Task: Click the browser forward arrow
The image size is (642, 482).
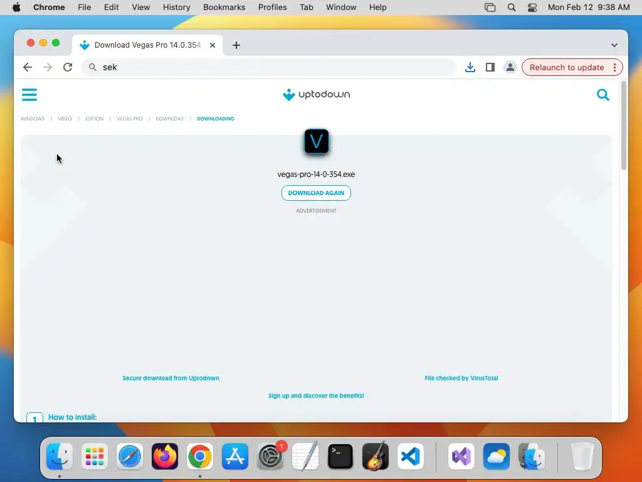Action: [48, 67]
